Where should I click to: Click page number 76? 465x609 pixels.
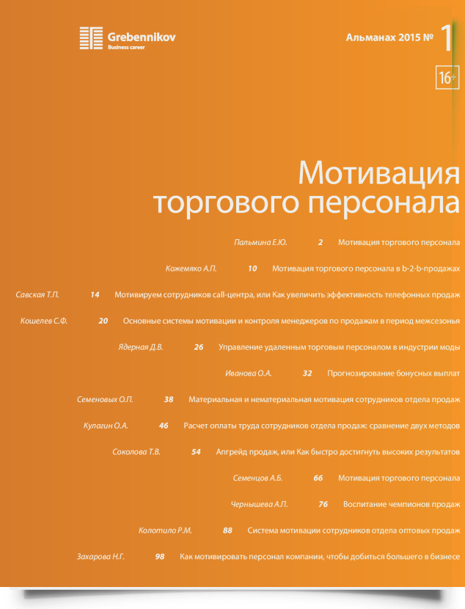pyautogui.click(x=323, y=504)
